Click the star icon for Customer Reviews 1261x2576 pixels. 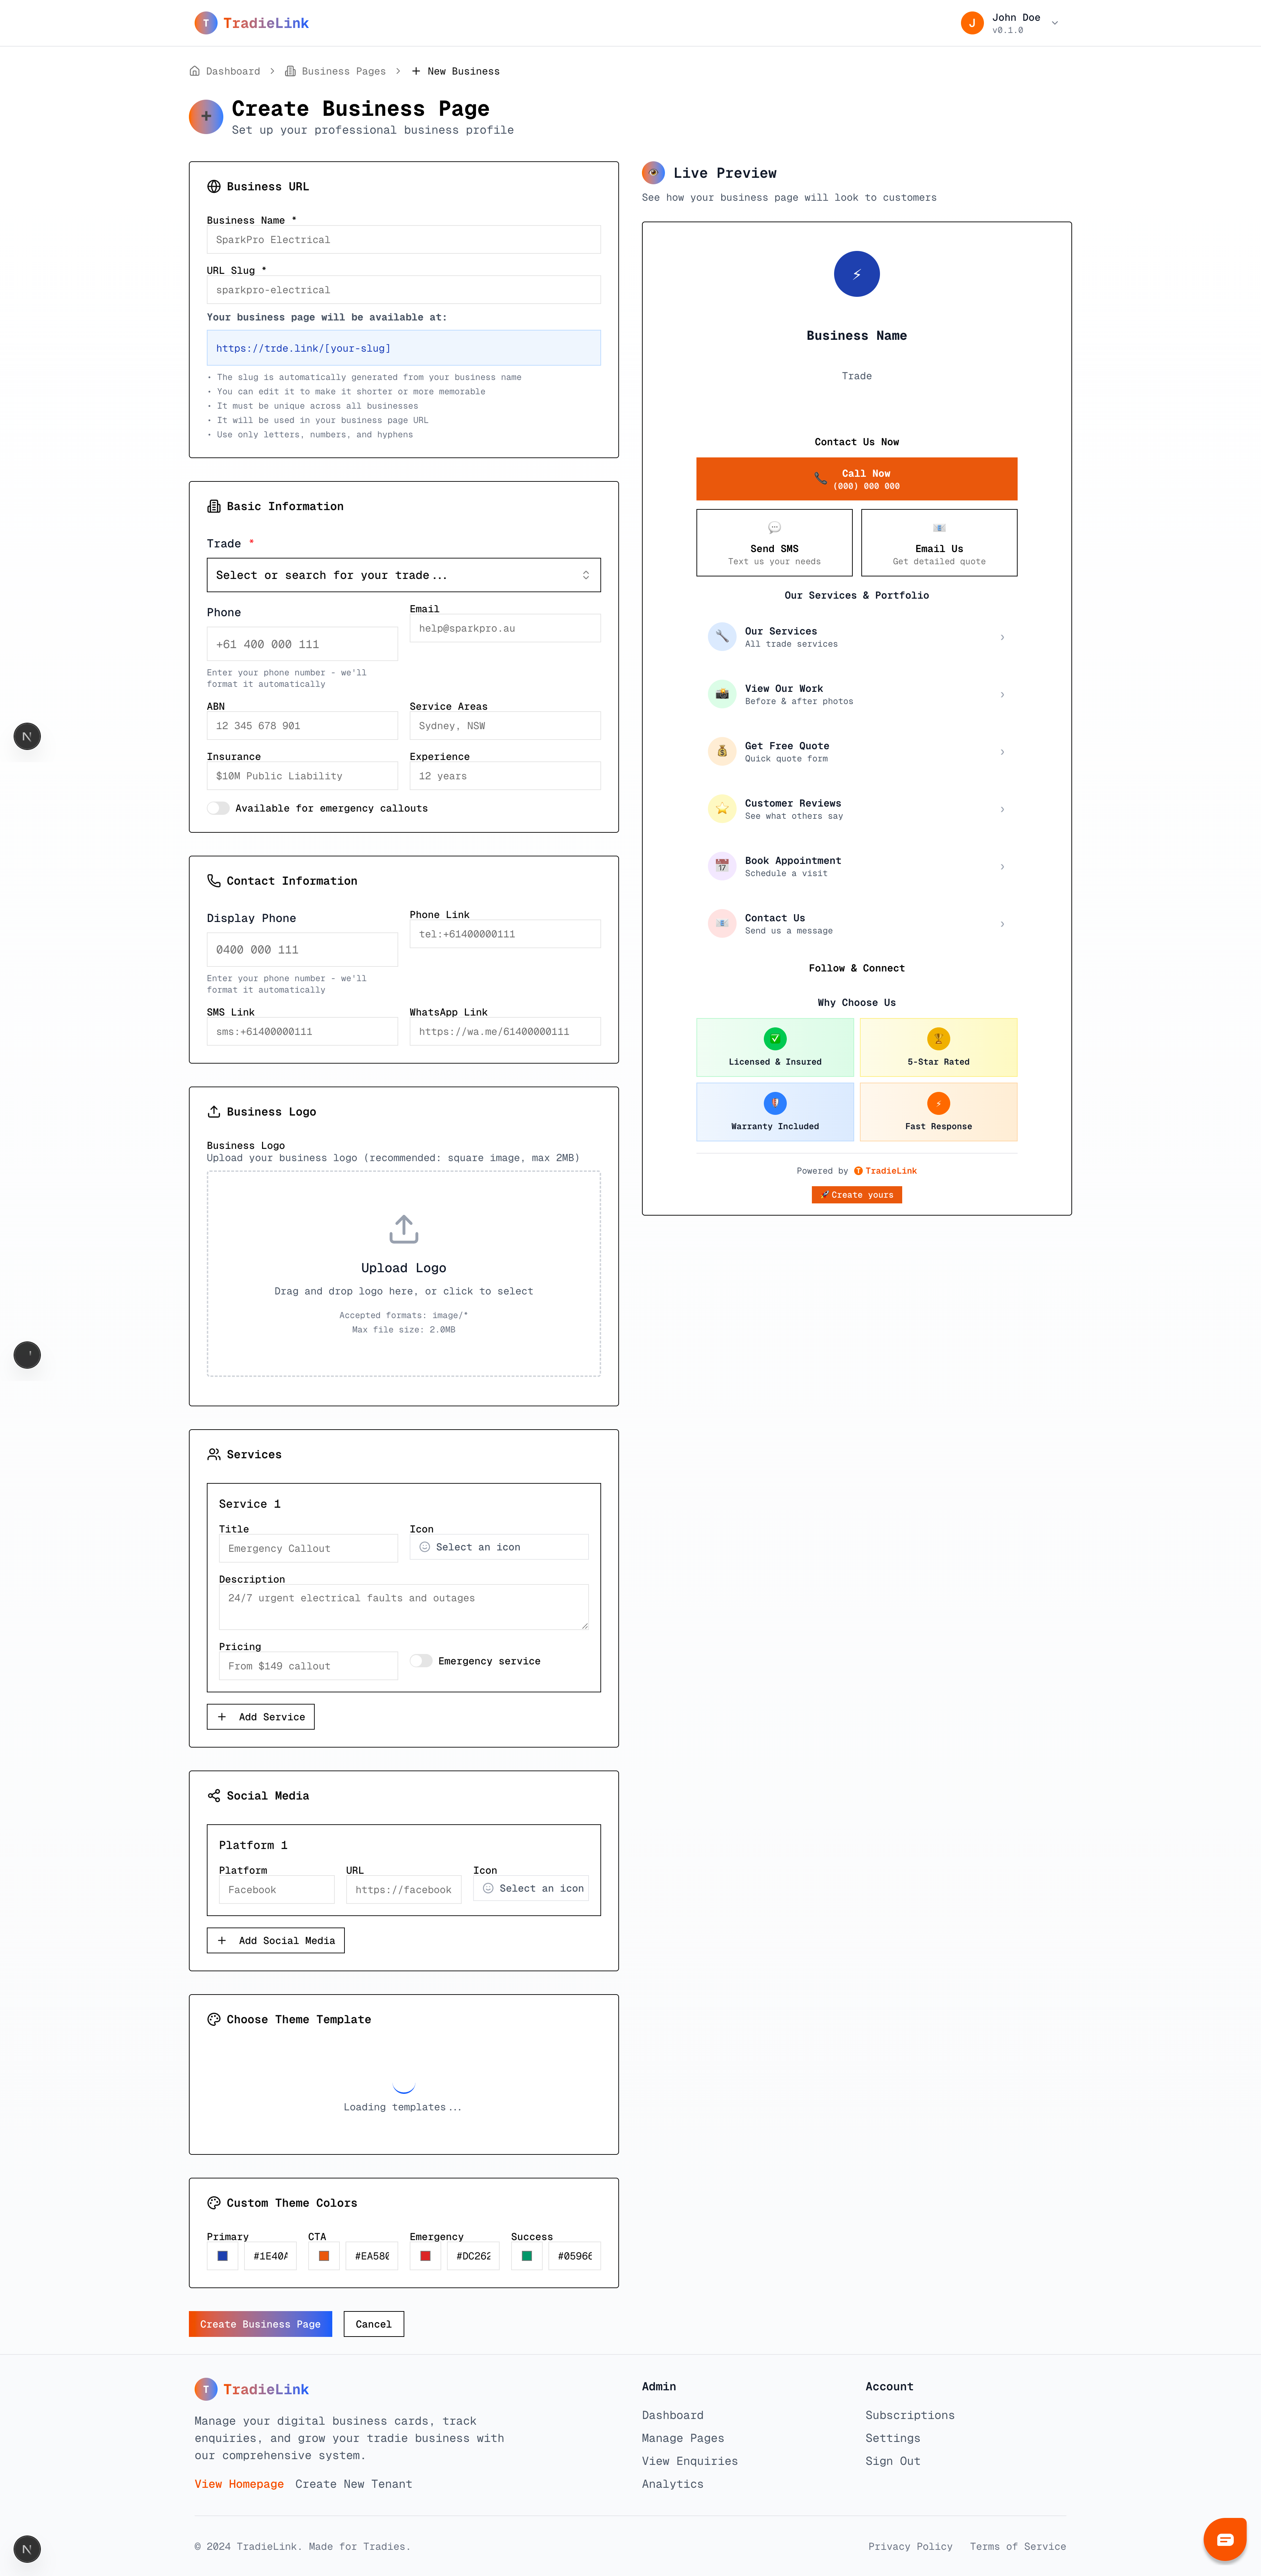722,809
